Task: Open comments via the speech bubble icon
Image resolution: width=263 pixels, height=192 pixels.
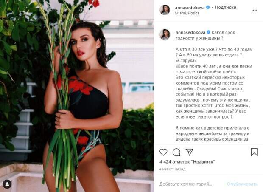Action: pyautogui.click(x=176, y=152)
